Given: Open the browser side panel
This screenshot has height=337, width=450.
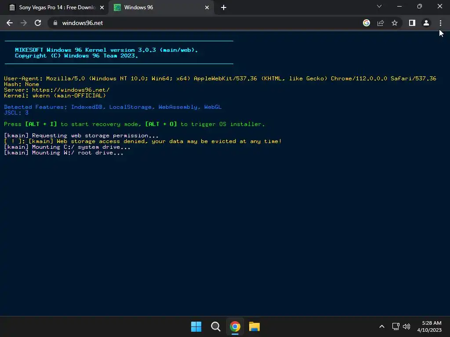Looking at the screenshot, I should click(412, 23).
